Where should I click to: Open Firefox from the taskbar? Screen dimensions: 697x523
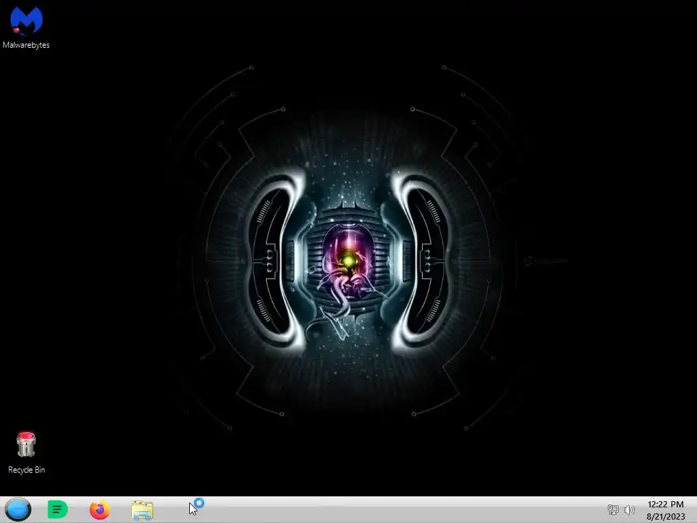point(99,509)
